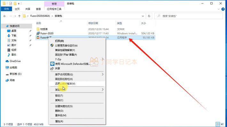Open the 查看 ribbon tab

coord(38,9)
